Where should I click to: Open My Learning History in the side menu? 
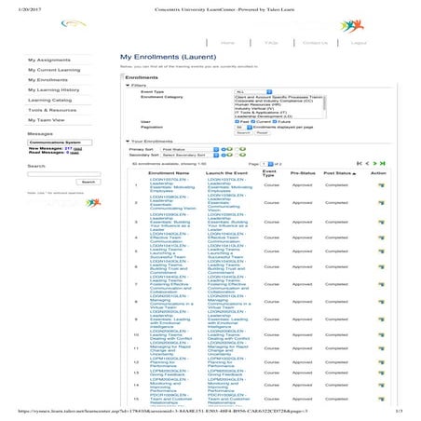[53, 90]
